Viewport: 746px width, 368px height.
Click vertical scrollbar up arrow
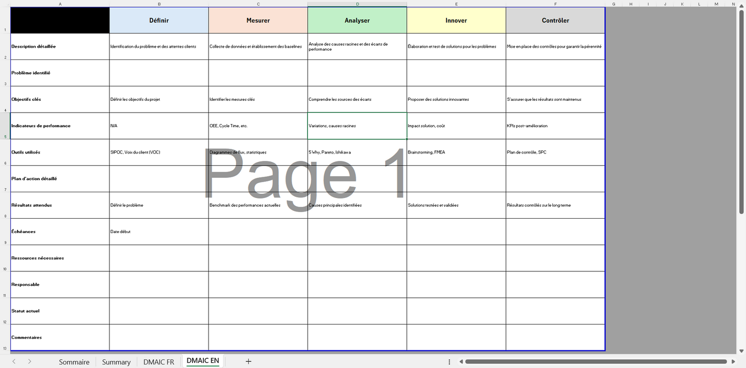[741, 5]
